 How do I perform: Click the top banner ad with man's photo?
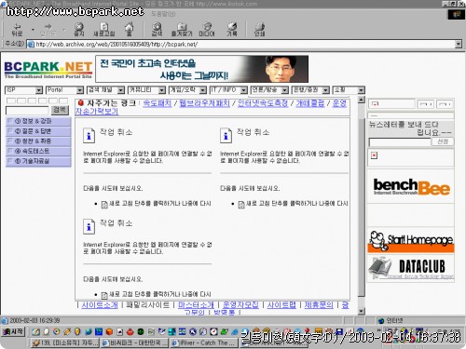pos(202,69)
